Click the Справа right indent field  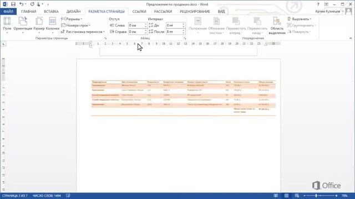(136, 32)
